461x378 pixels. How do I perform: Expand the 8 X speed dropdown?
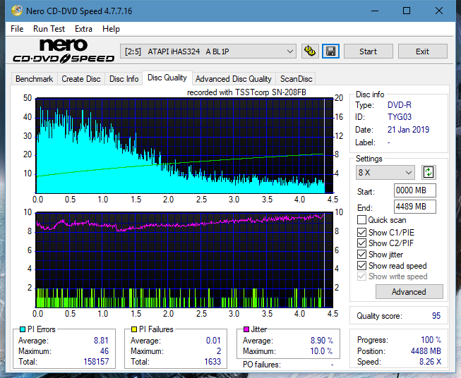click(x=385, y=172)
